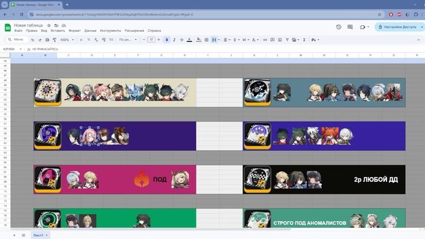
Task: Click the borders icon
Action: 207,40
